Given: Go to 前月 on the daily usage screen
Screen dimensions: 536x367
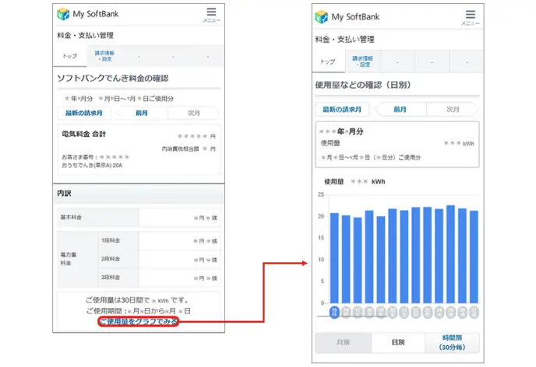Looking at the screenshot, I should (x=400, y=109).
